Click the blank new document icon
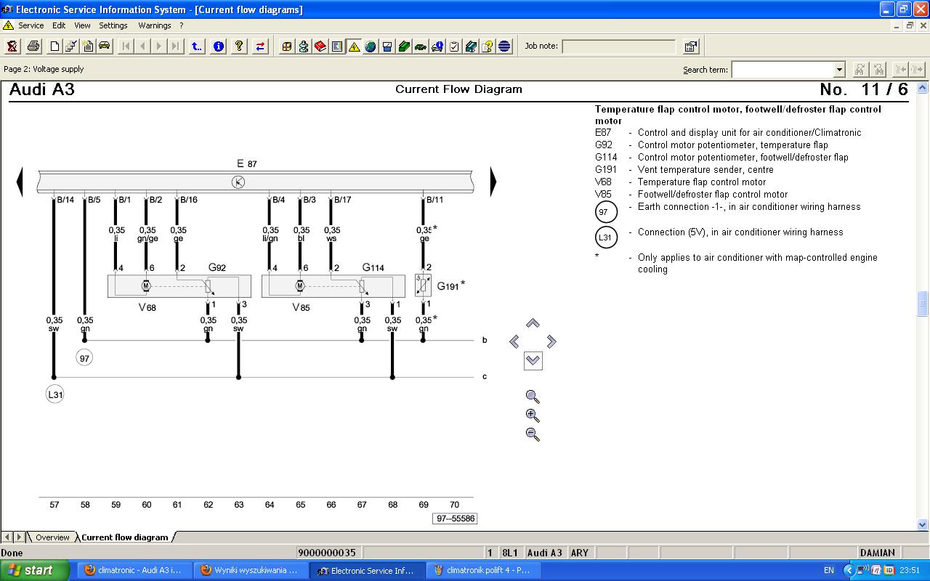 [54, 46]
